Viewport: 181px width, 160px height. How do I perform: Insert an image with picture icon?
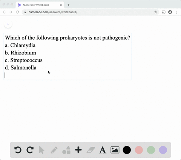pos(115,150)
